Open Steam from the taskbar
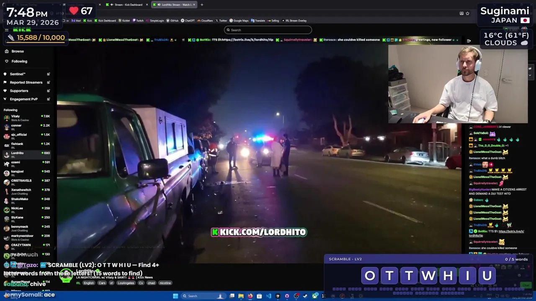The image size is (536, 301). pos(305,296)
